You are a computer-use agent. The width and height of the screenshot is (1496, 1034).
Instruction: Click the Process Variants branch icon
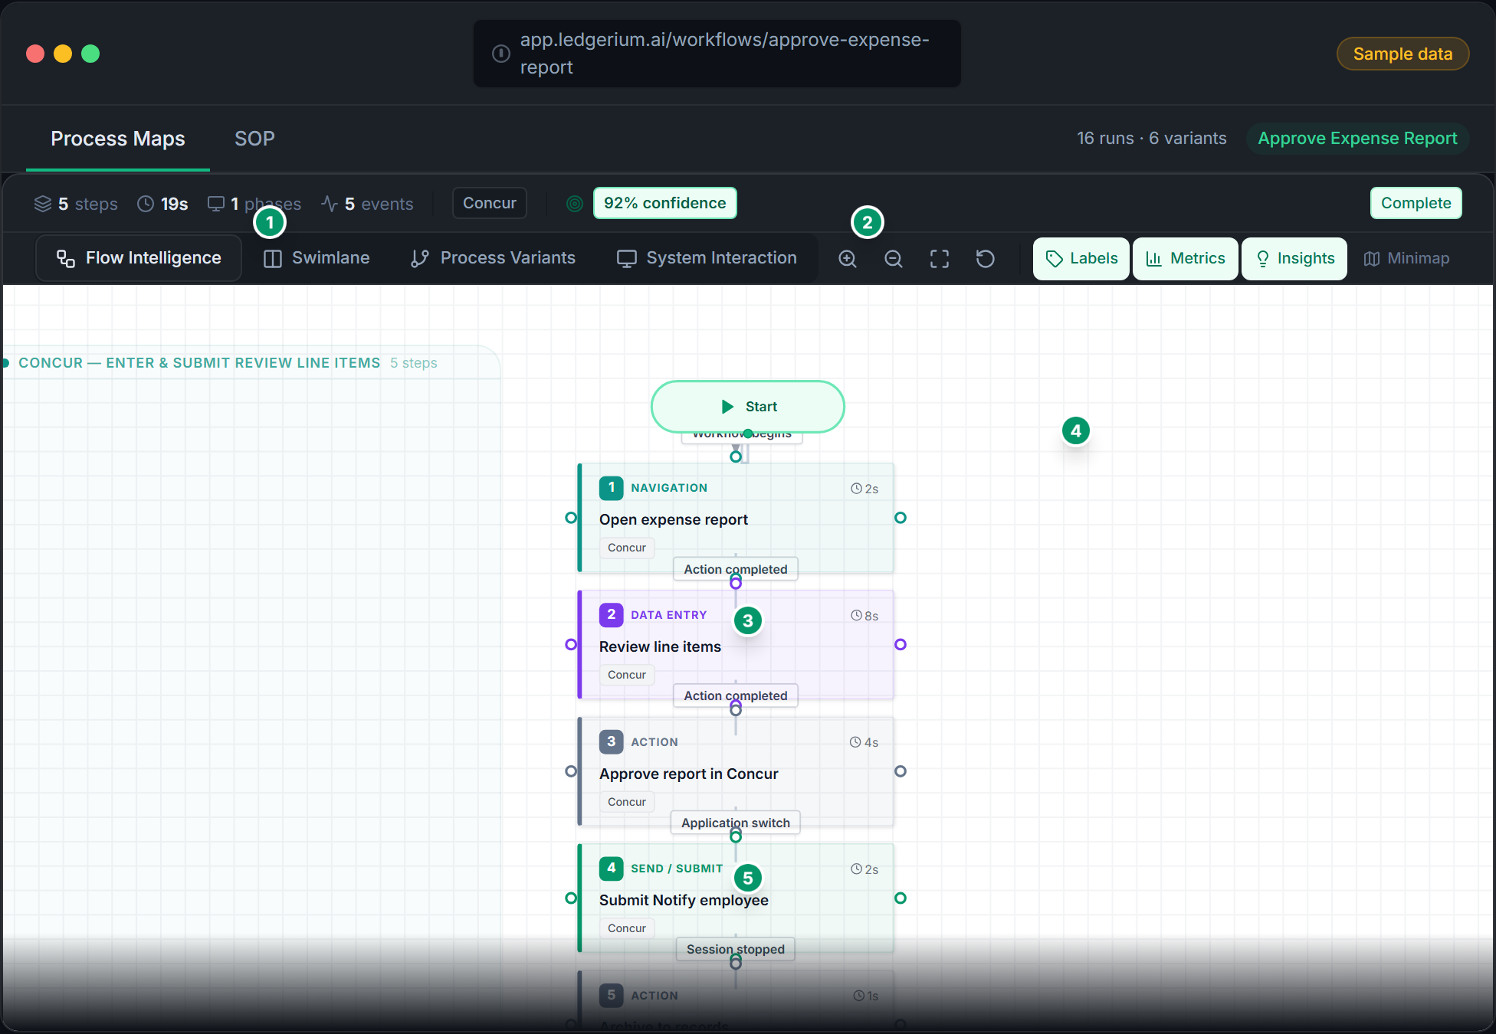(420, 259)
